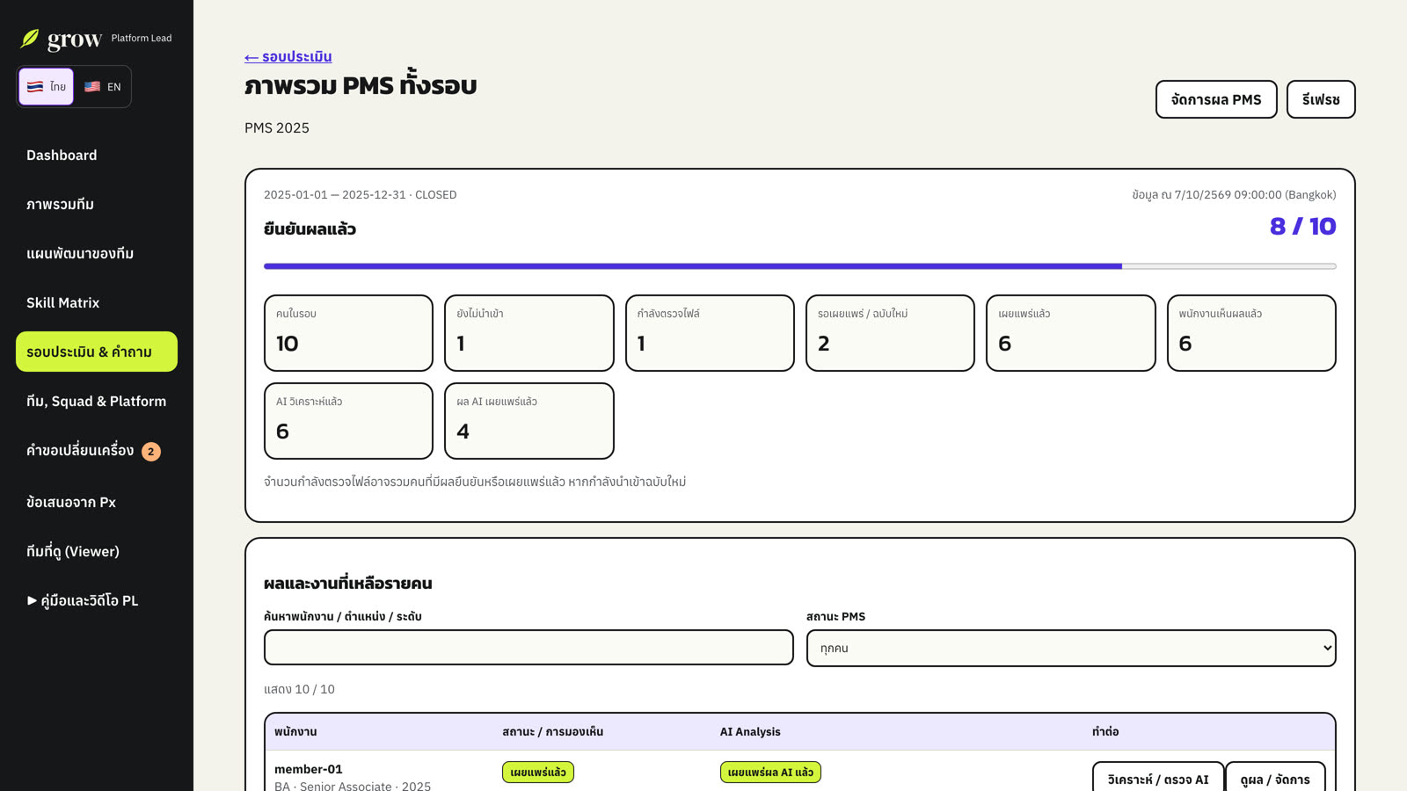Click วิเคราะห์ / ตรวจ AI for member-01
Viewport: 1407px width, 791px height.
pos(1158,777)
